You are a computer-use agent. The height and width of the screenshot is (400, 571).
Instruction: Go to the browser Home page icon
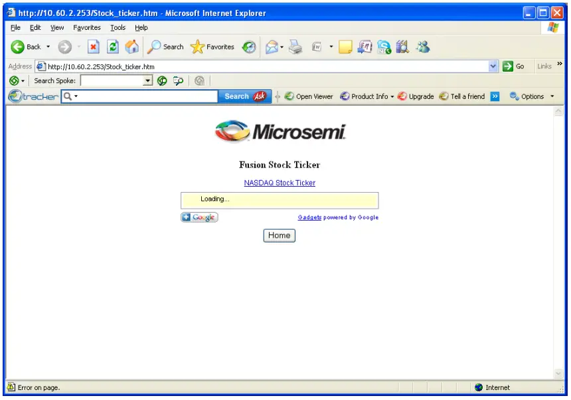[x=132, y=47]
